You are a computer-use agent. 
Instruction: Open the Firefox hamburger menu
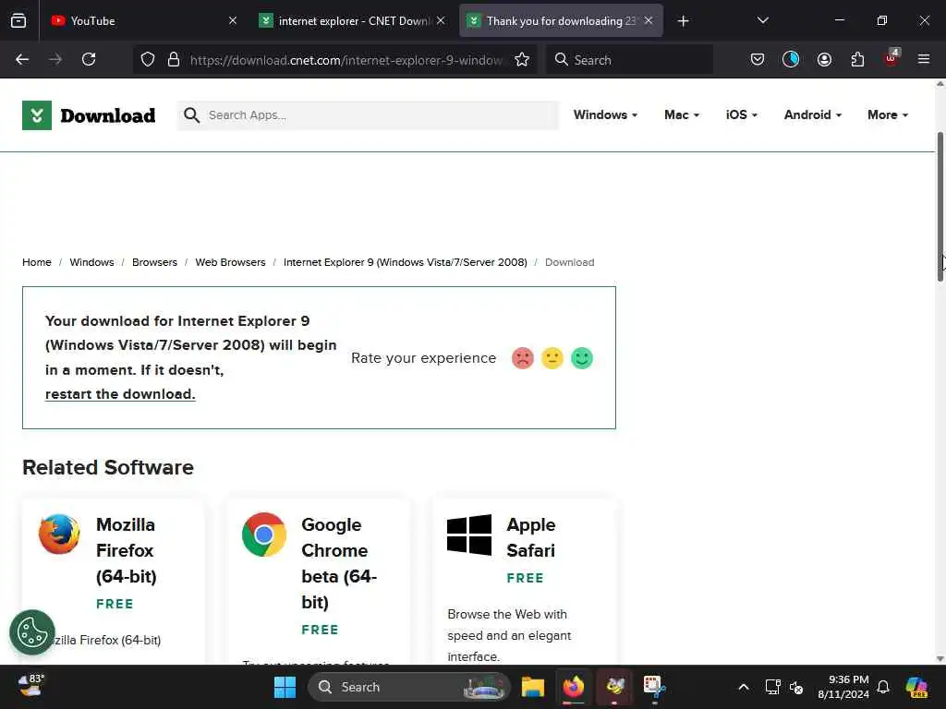tap(924, 59)
